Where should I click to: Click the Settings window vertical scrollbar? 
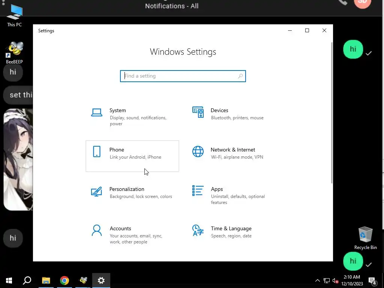click(332, 112)
